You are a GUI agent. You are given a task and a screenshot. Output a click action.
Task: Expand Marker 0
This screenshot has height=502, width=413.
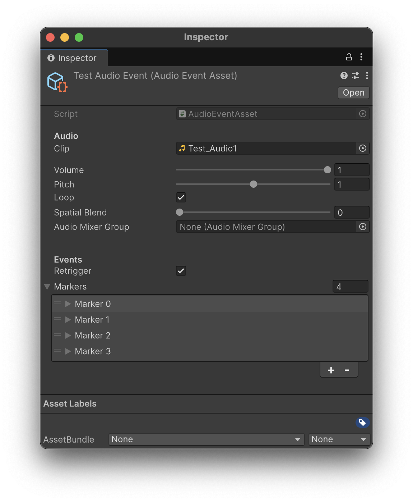[68, 304]
